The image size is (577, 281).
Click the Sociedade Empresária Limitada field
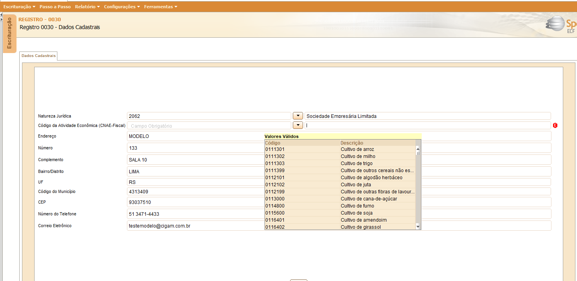[x=428, y=116]
